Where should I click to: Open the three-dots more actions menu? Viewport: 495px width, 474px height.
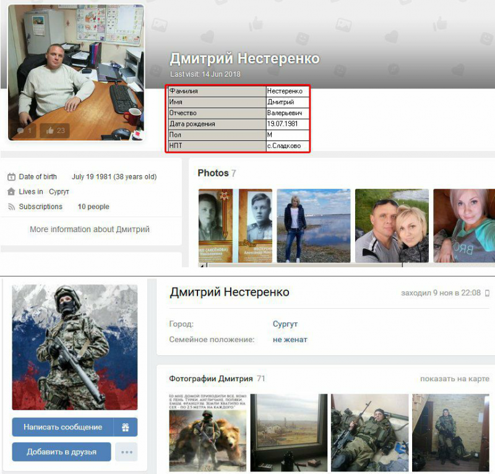(127, 452)
